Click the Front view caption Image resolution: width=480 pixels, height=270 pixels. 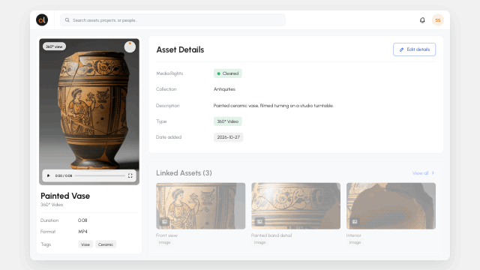[166, 235]
